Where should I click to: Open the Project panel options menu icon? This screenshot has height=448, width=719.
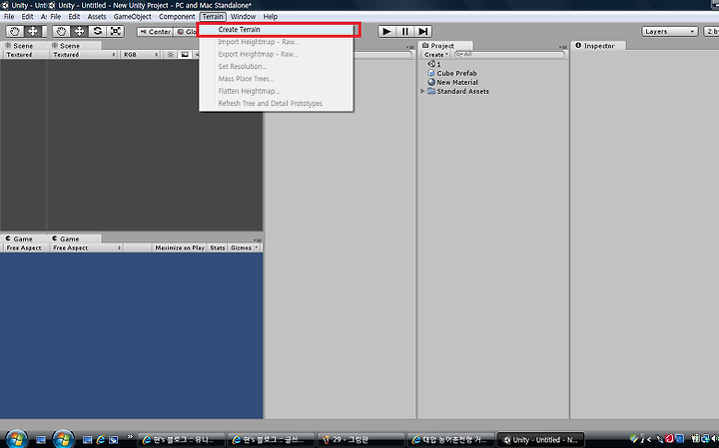point(563,47)
